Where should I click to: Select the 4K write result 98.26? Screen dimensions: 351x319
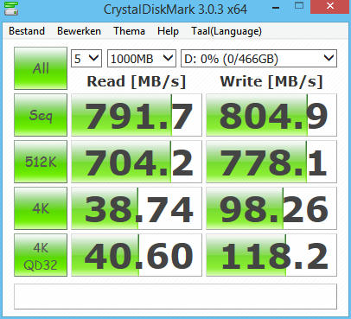point(271,208)
